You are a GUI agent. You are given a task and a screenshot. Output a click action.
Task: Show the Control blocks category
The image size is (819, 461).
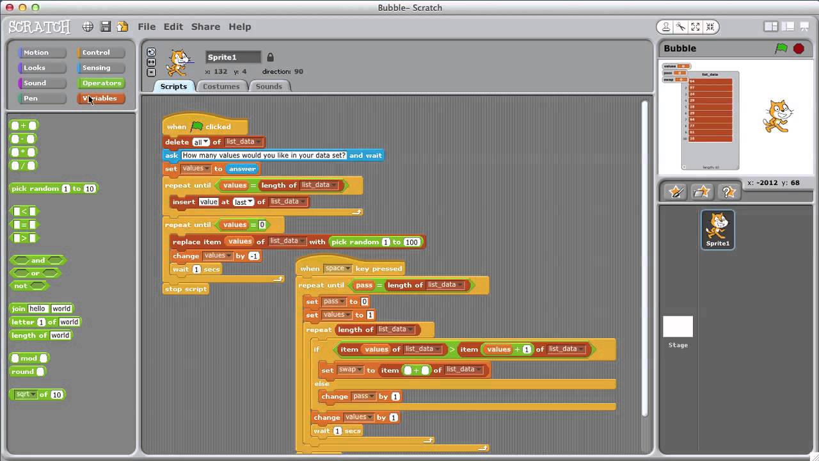coord(101,53)
